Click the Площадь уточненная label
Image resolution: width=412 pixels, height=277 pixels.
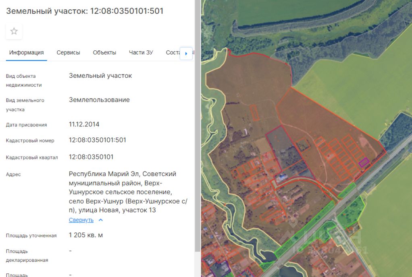tap(31, 236)
